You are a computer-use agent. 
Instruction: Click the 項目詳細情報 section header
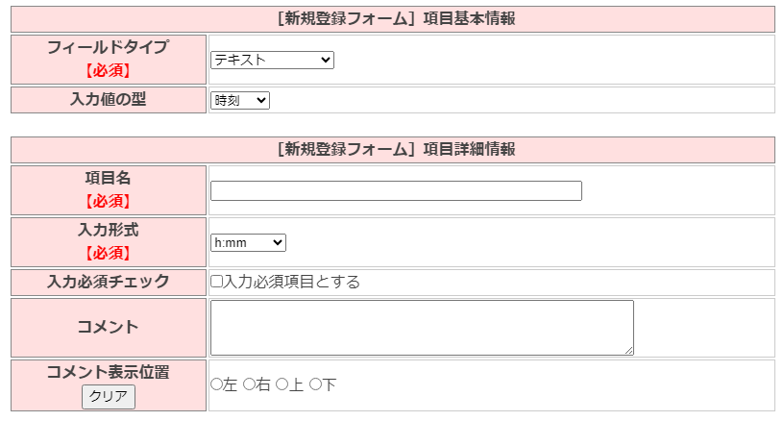pos(393,150)
